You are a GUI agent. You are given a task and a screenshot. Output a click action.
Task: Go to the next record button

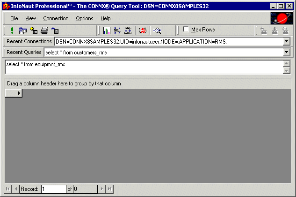tap(101, 189)
